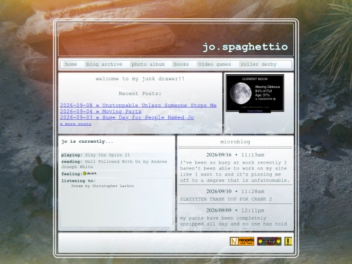This screenshot has width=352, height=264.
Task: Open the 'moon phase' link under the moon widget
Action: coord(255,111)
